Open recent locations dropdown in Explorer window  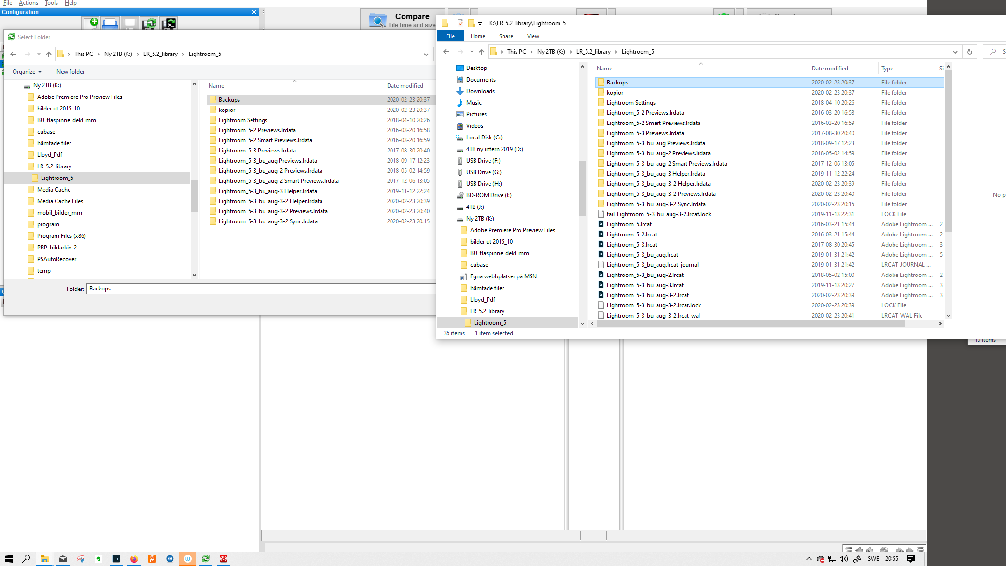click(472, 52)
